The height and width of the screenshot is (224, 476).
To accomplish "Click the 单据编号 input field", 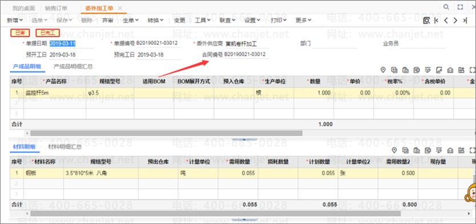I will click(159, 43).
